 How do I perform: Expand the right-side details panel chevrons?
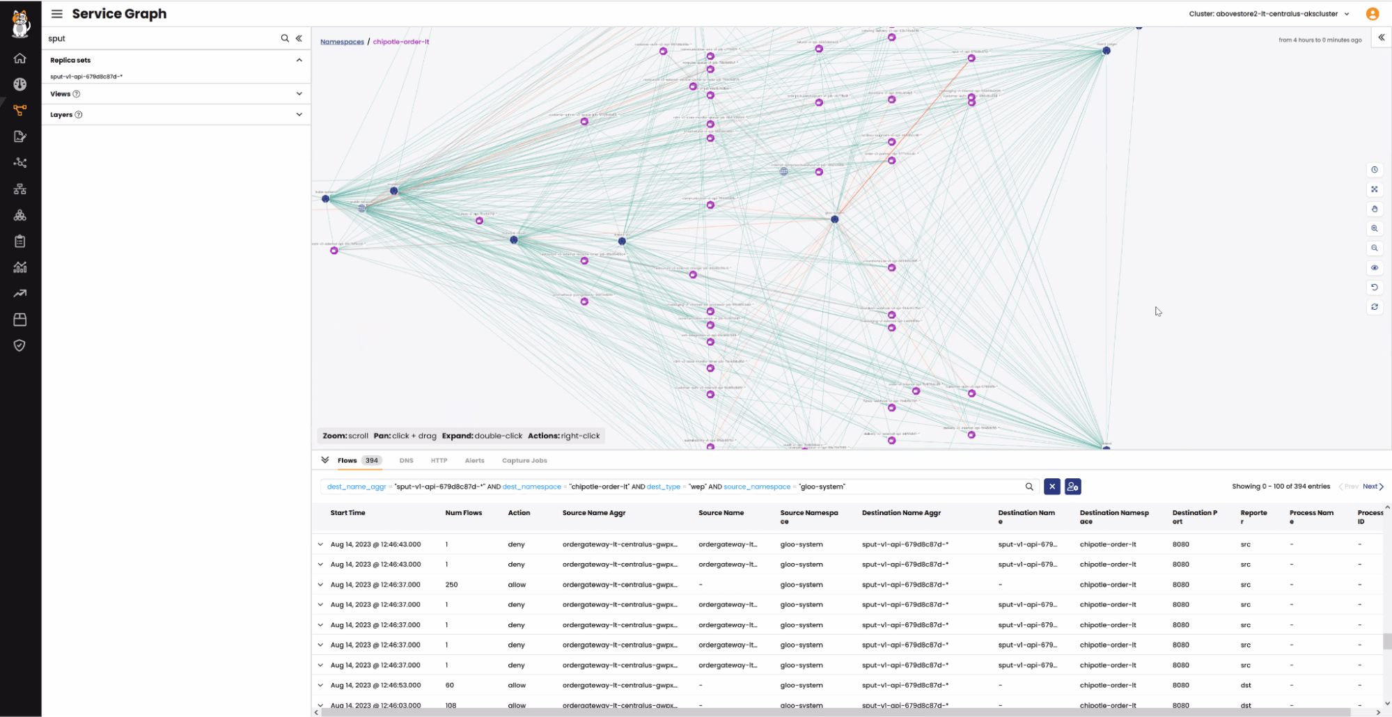coord(1382,38)
